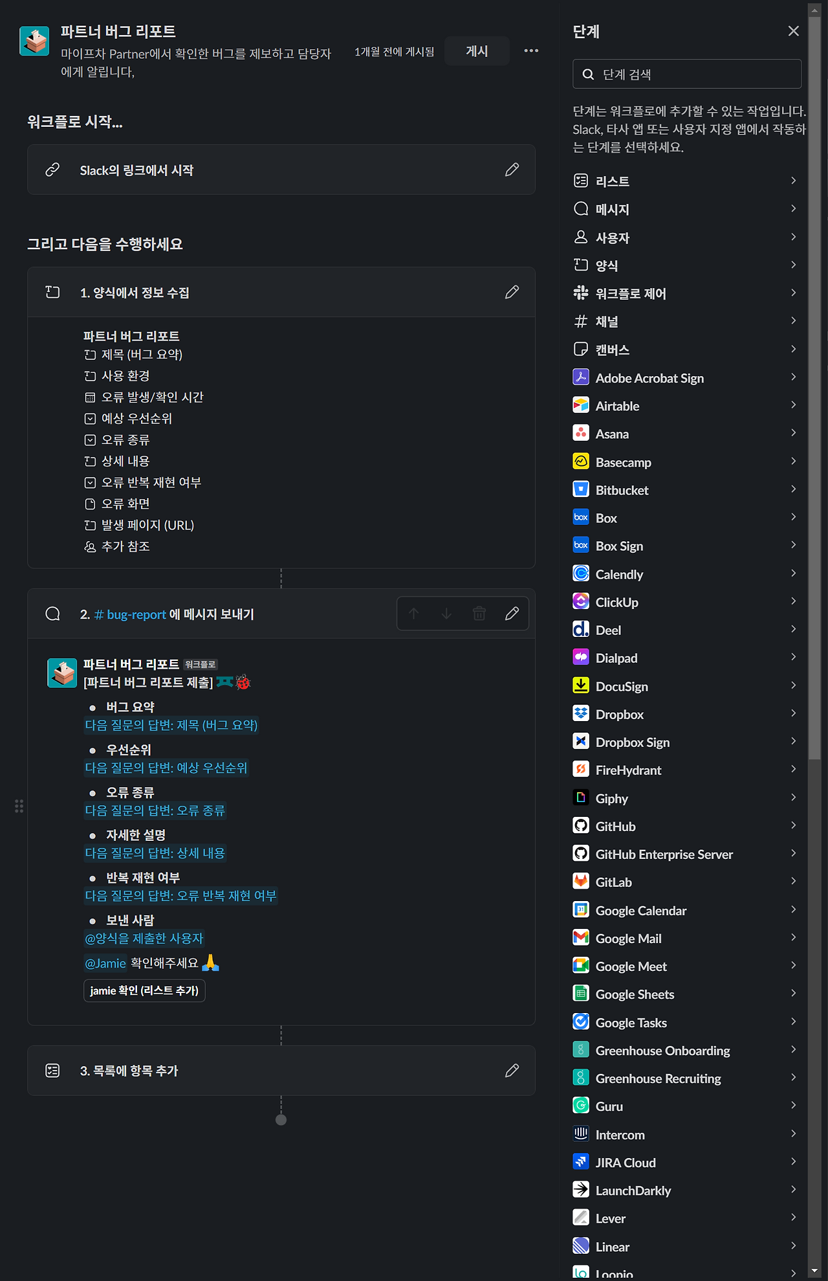Open LaunchDarkly steps

(687, 1190)
